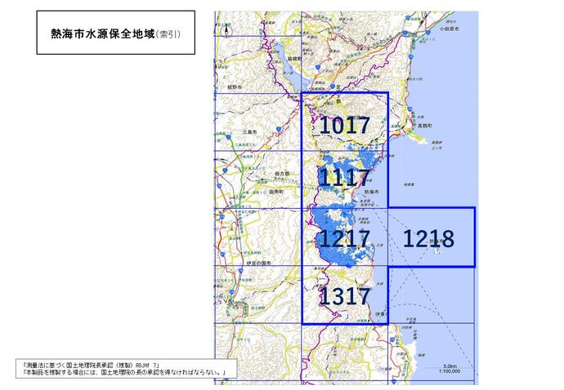The width and height of the screenshot is (564, 390).
Task: Open map index section 1317
Action: (345, 295)
